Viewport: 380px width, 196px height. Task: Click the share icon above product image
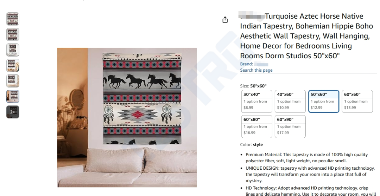(225, 20)
